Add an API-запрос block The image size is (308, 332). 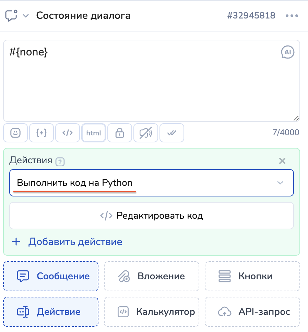point(252,312)
